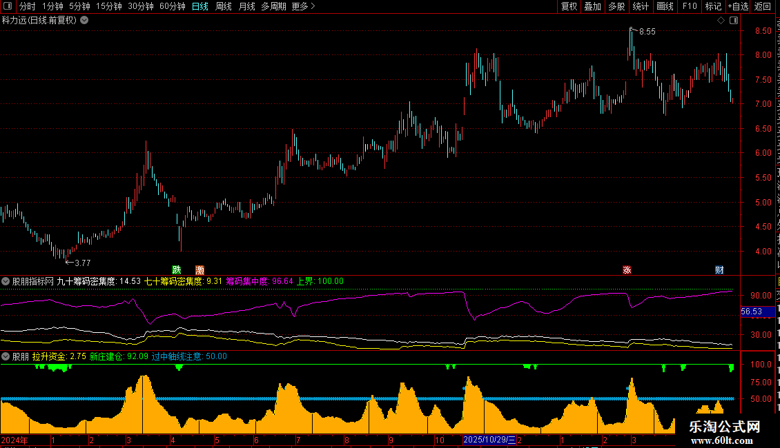Viewport: 780px width, 448px height.
Task: Click the 56.53 highlighted axis value
Action: point(757,312)
